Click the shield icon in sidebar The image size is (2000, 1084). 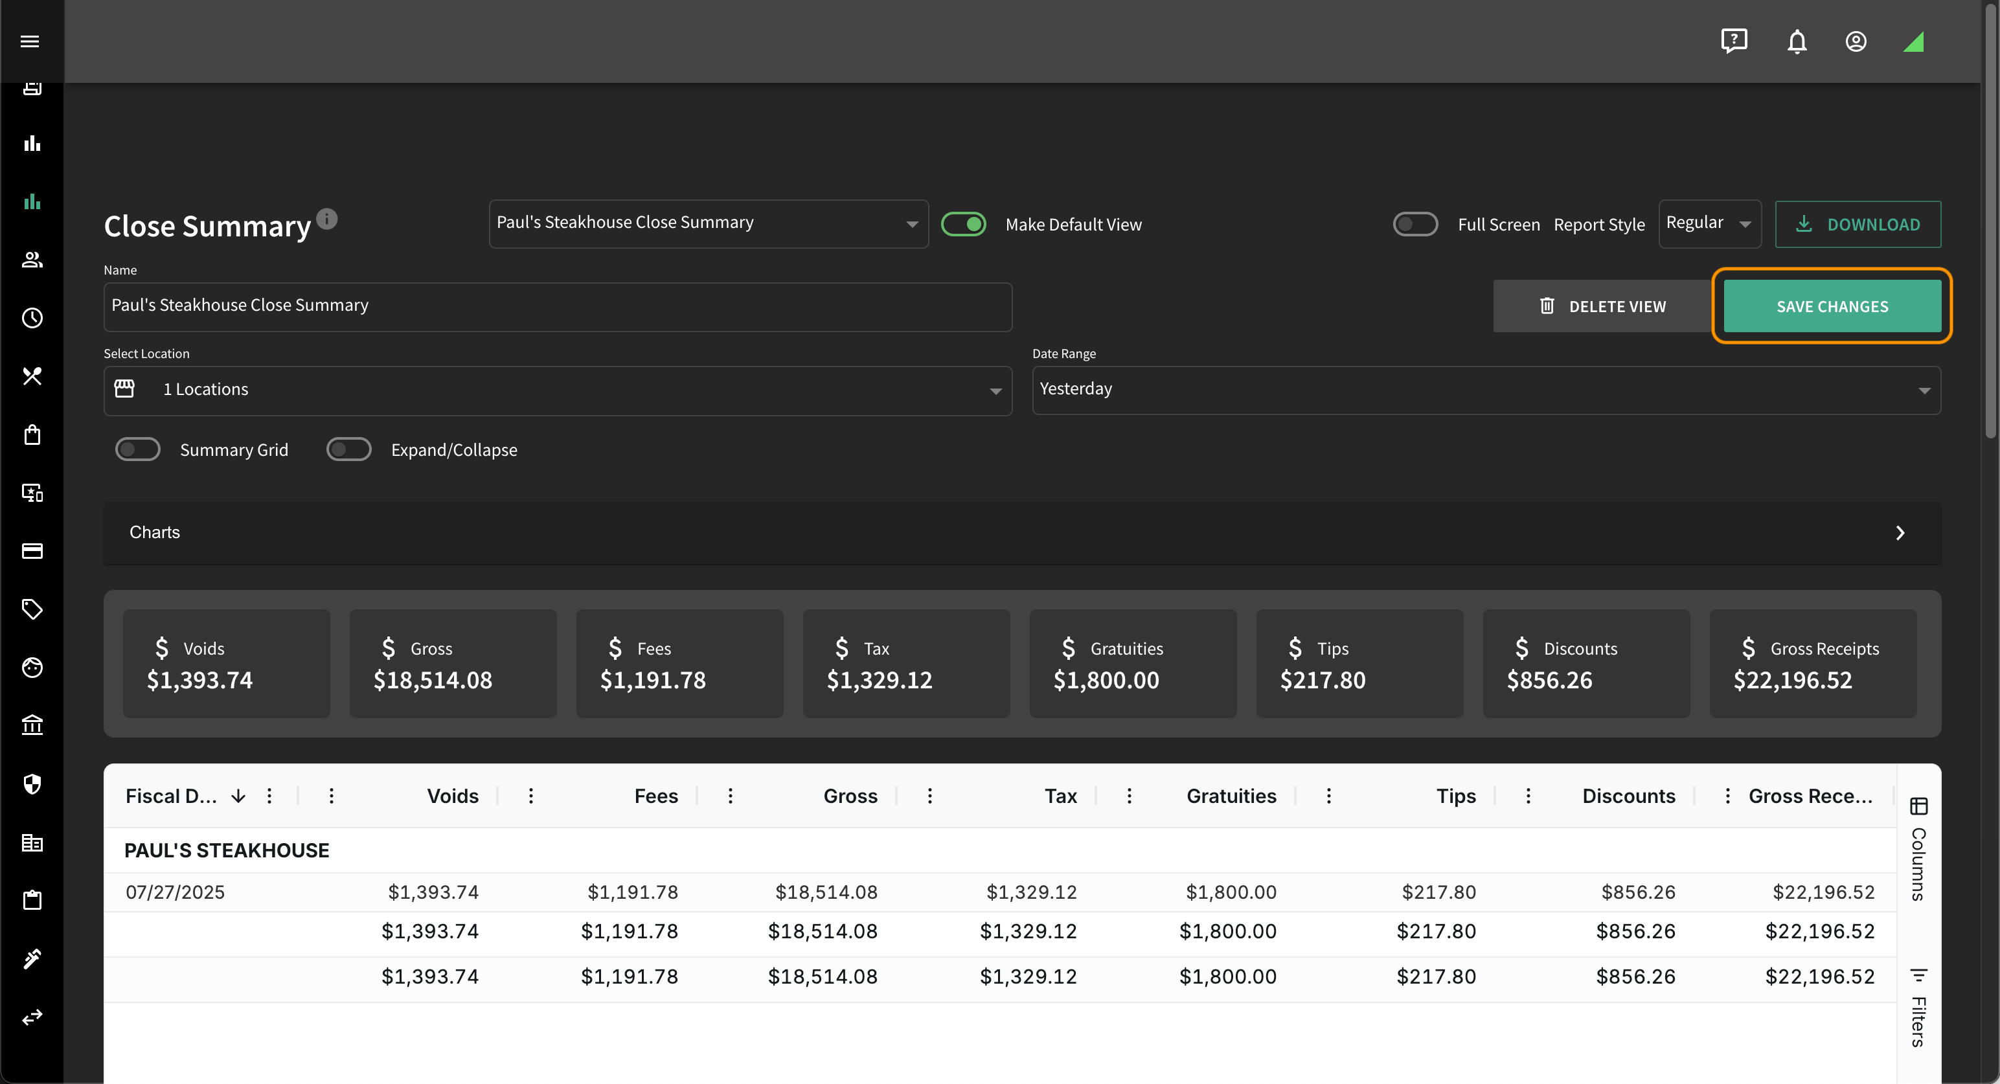click(32, 784)
